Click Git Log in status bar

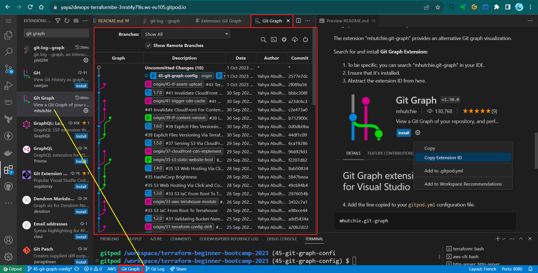tap(155, 269)
